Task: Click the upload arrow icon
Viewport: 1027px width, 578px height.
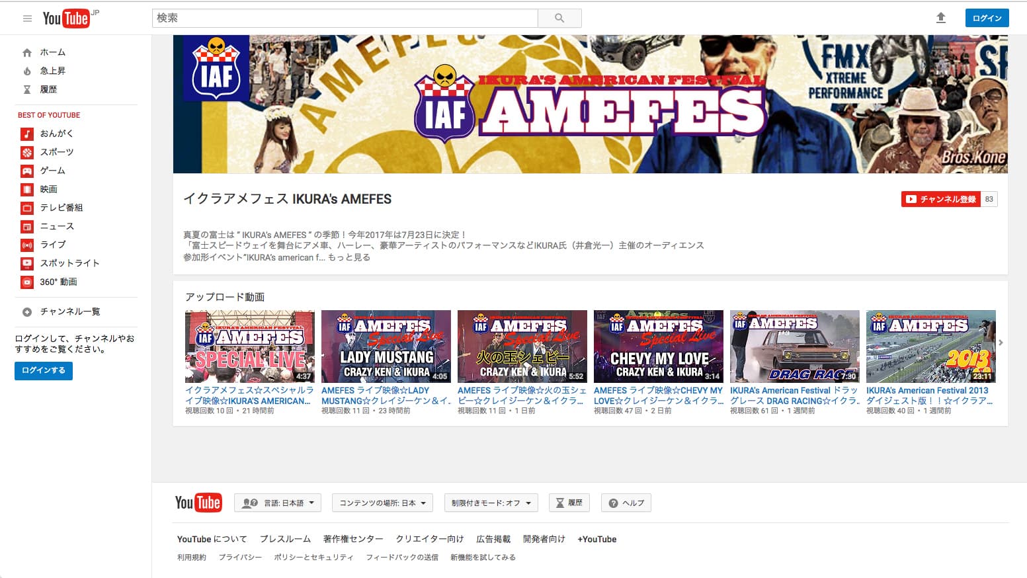Action: (940, 19)
